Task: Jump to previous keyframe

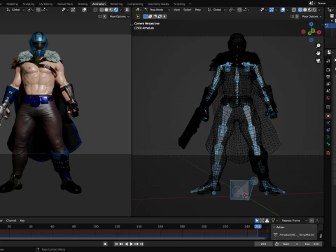Action: [x=121, y=244]
